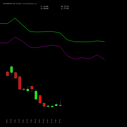Image resolution: width=127 pixels, height=127 pixels.
Task: Click the red candle for 13 Jul
Action: coord(15,75)
